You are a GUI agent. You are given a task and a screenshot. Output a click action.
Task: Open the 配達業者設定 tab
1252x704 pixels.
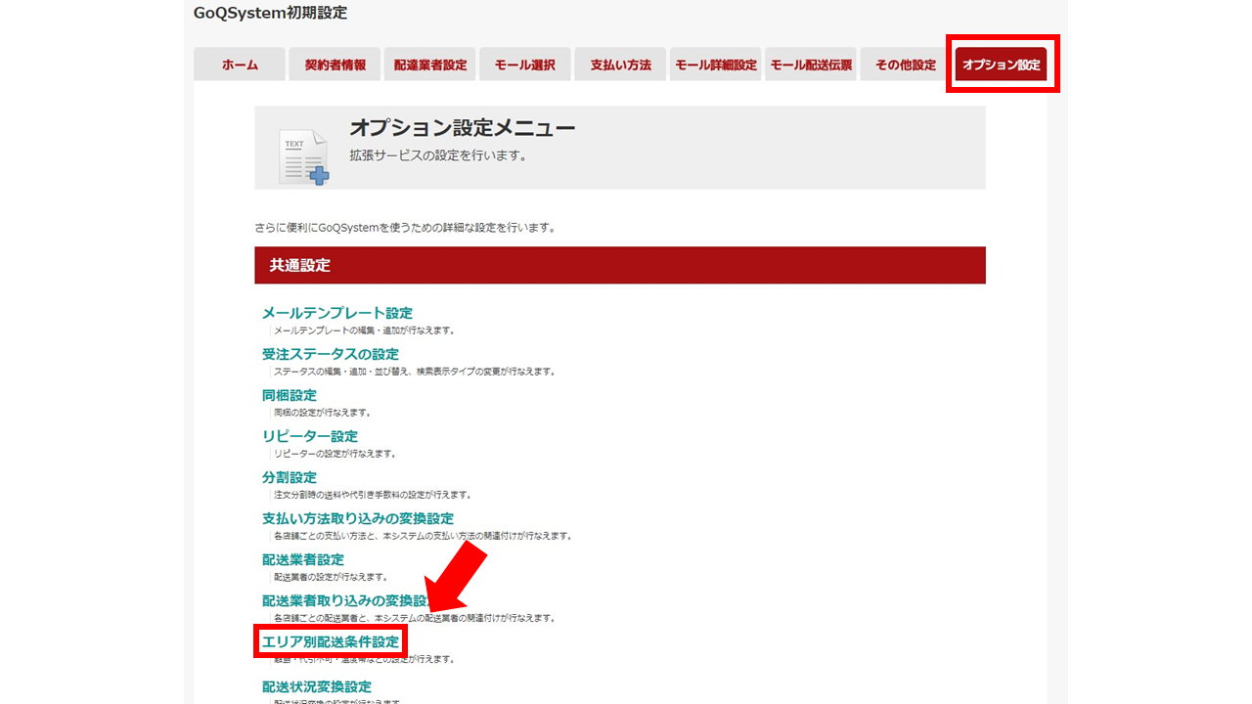coord(430,65)
